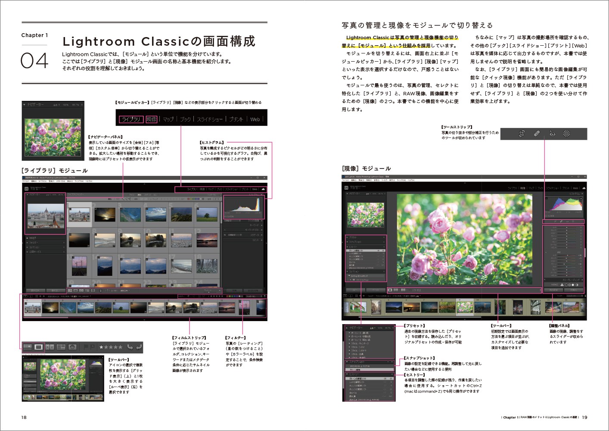Image resolution: width=609 pixels, height=431 pixels.
Task: Collapse the ヒストリー panel
Action: pyautogui.click(x=346, y=374)
